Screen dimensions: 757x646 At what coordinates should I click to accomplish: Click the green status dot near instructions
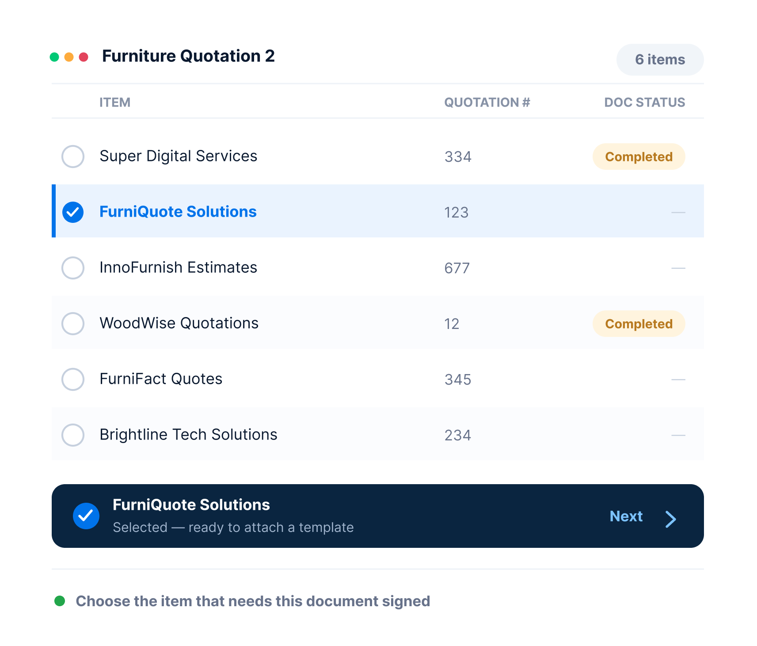click(x=60, y=601)
